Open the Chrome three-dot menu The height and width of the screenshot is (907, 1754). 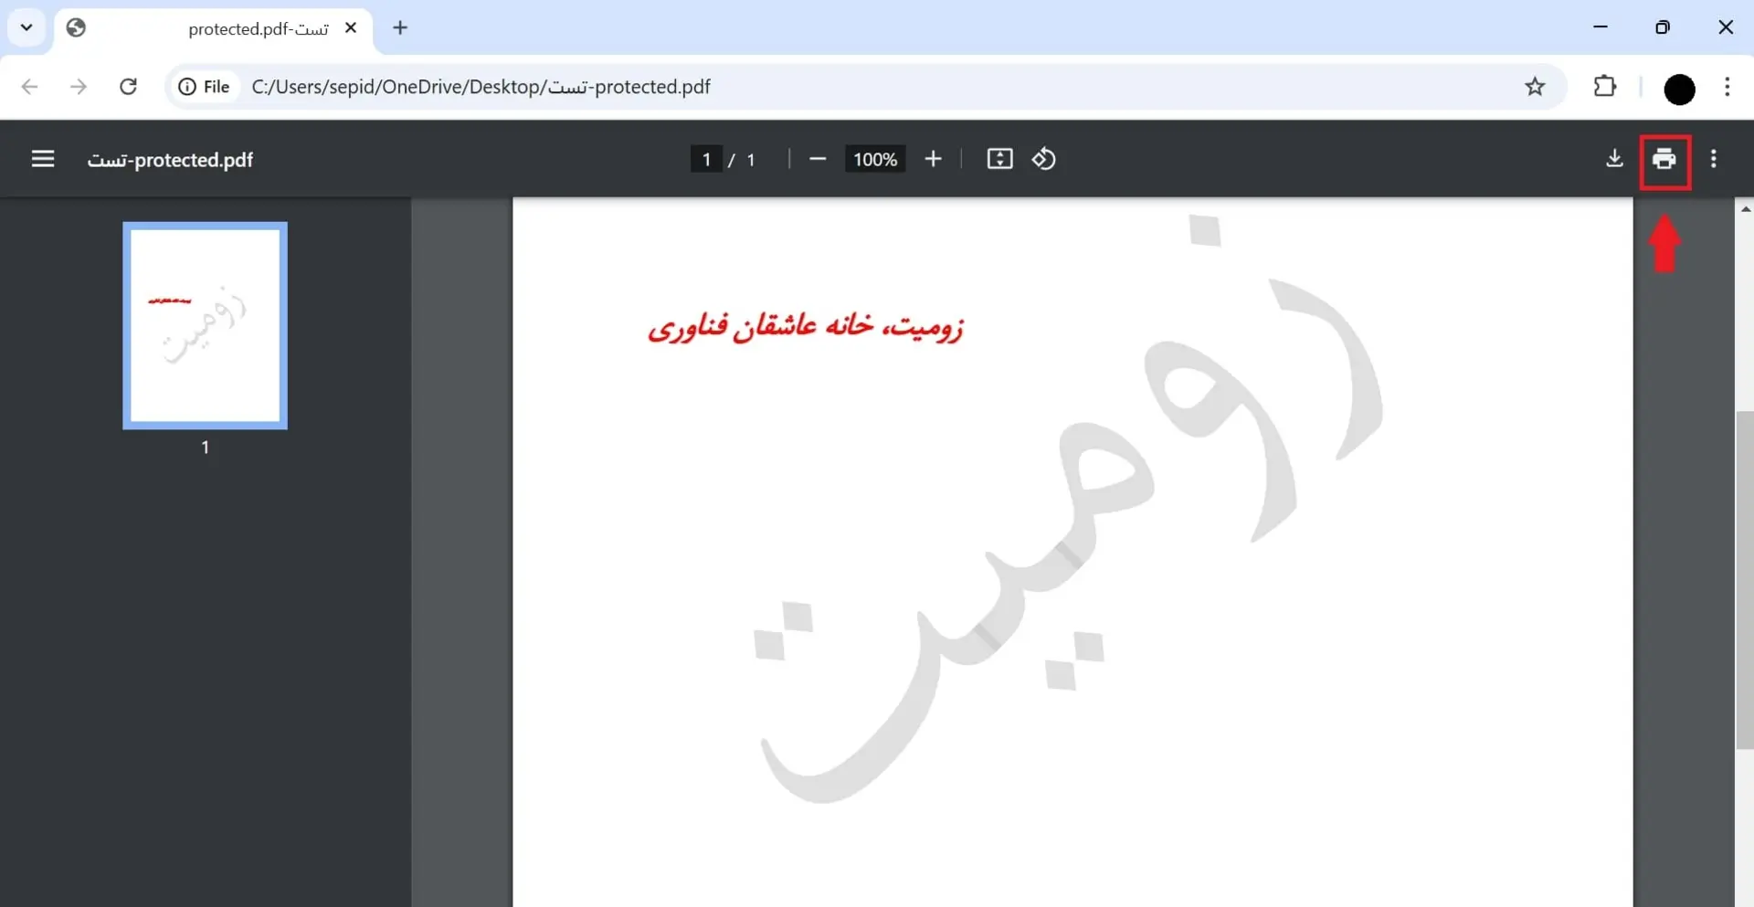coord(1727,87)
